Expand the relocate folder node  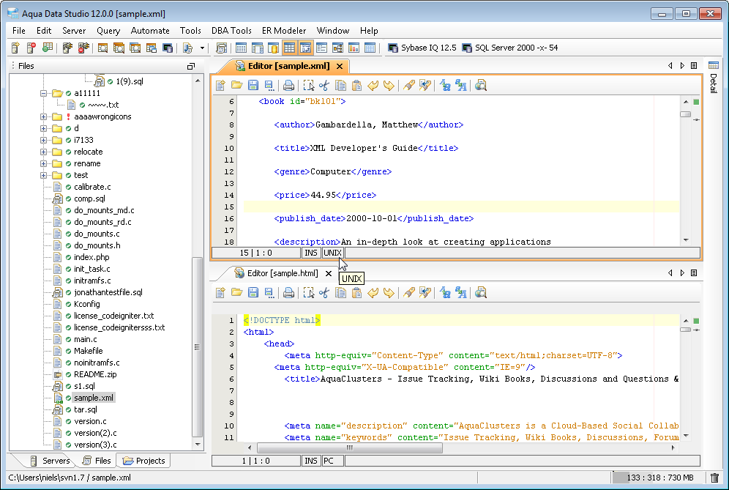pyautogui.click(x=44, y=152)
